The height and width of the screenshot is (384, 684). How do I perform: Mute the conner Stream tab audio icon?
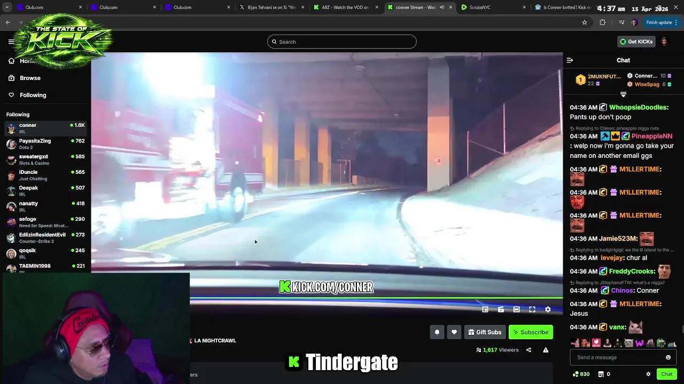point(442,7)
